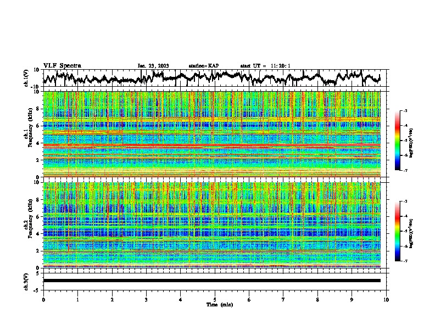Click the "-3" label on ch.1 colorbar
435x336 pixels.
click(x=405, y=111)
